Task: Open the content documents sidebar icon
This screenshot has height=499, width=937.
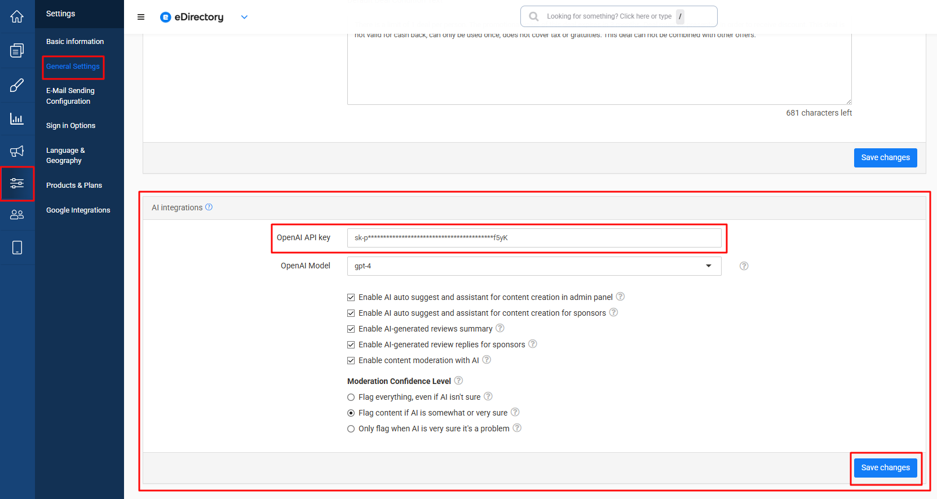Action: point(17,51)
